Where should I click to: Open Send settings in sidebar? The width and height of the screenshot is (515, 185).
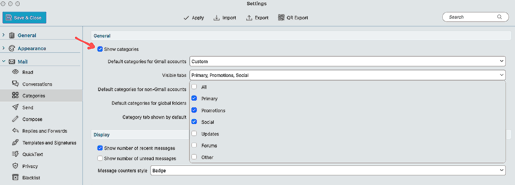click(28, 108)
